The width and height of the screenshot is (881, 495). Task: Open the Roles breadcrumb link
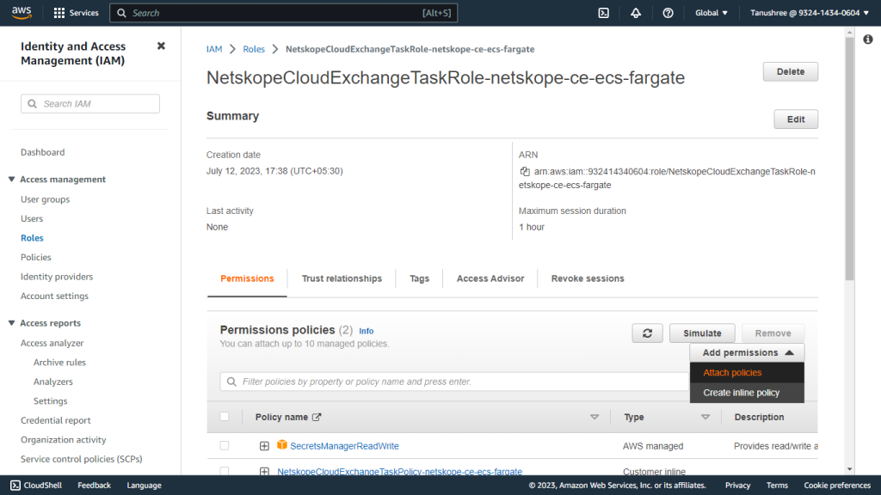254,49
